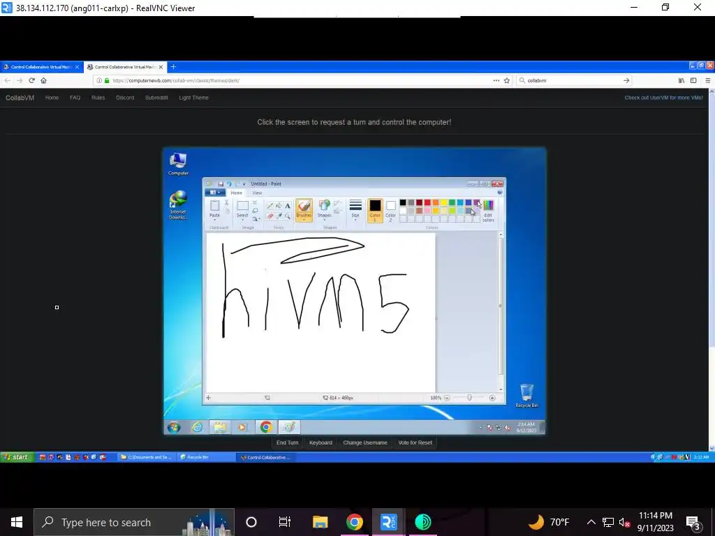Viewport: 715px width, 536px height.
Task: Open Paint Help question mark icon
Action: pyautogui.click(x=499, y=193)
